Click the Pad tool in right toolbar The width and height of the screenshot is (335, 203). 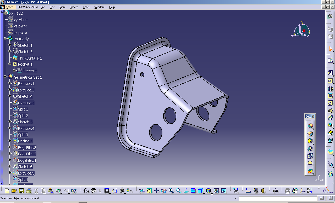pos(330,73)
